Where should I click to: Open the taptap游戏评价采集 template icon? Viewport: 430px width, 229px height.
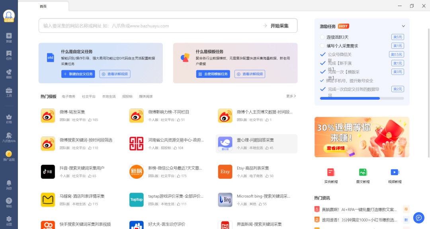click(136, 199)
